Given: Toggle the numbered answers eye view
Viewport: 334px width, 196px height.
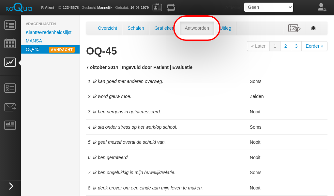Looking at the screenshot, I should click(x=295, y=28).
